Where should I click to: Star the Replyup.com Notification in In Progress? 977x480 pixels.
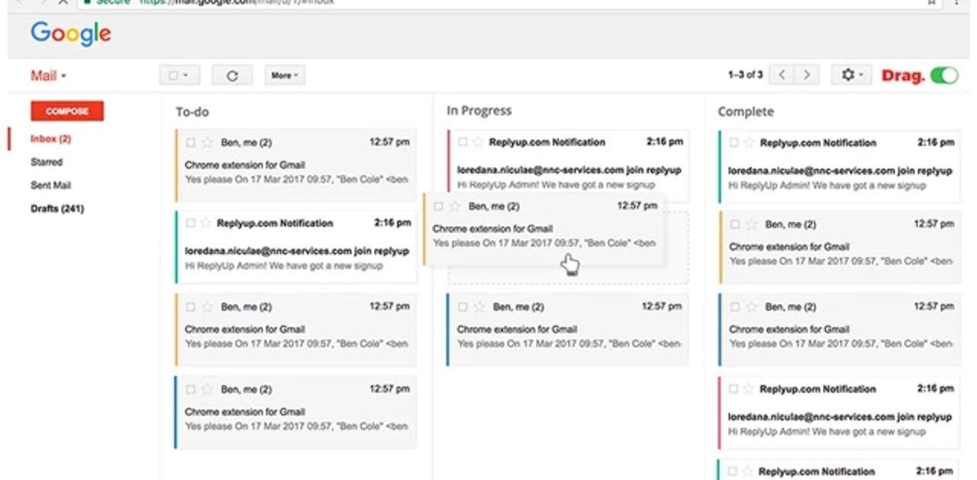478,142
